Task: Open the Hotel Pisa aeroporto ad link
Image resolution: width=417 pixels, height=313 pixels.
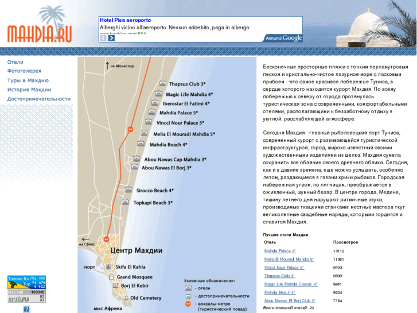Action: point(125,20)
